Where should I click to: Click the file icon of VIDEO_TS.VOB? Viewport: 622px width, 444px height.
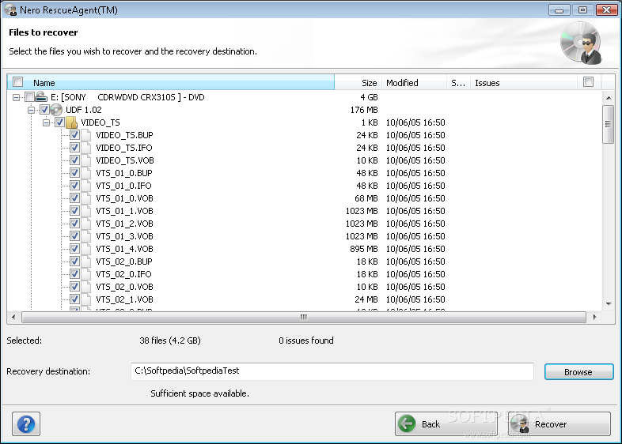tap(86, 160)
